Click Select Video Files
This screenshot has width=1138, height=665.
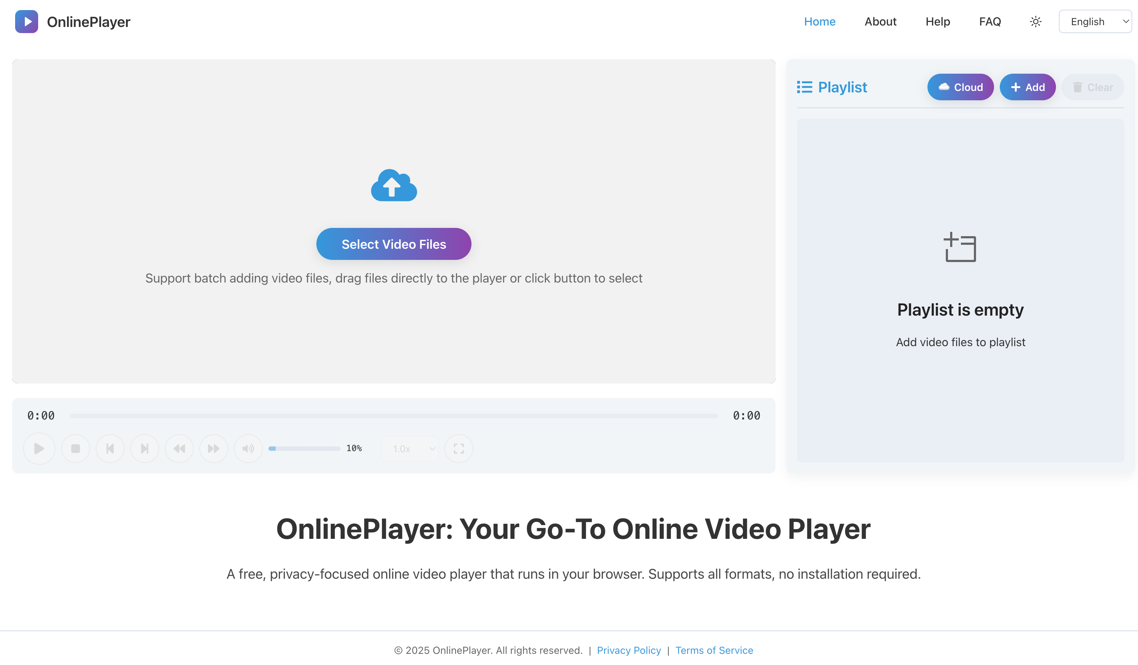pos(393,244)
